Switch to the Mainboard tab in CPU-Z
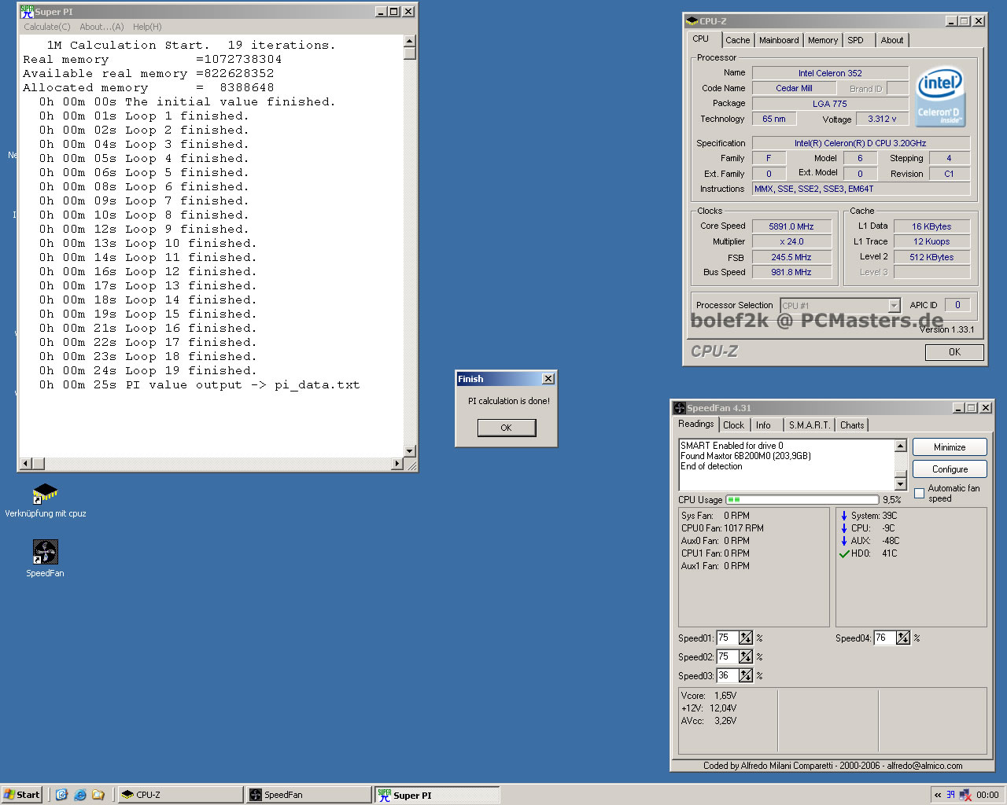Viewport: 1007px width, 805px height. tap(779, 40)
